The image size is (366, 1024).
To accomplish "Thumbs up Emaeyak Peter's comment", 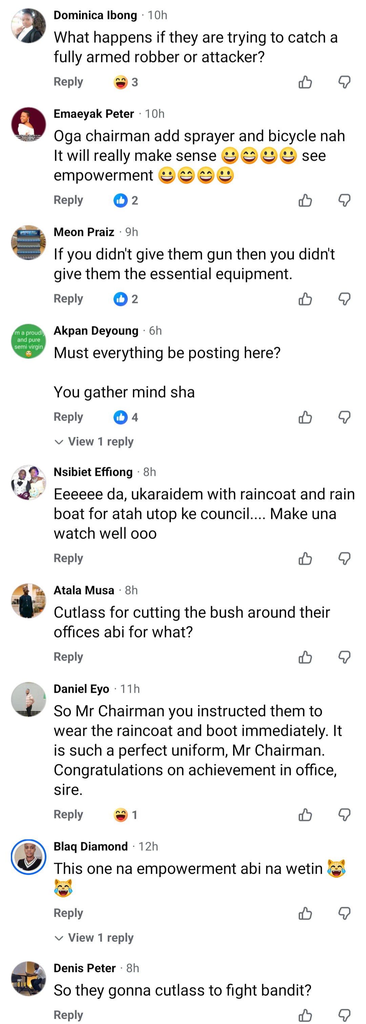I will tap(305, 200).
